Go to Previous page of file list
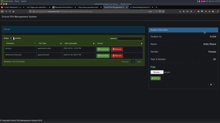 (125, 61)
